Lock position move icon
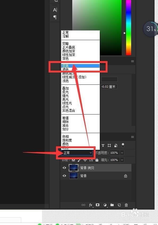This screenshot has width=158, height=225. (85, 160)
